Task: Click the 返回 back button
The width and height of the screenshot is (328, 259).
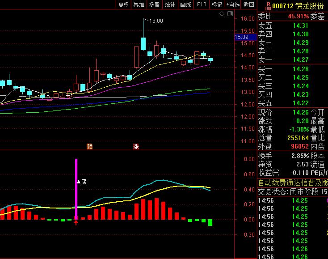Action: pos(248,4)
